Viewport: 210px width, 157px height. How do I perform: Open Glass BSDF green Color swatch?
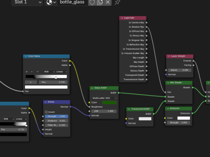(x=109, y=102)
